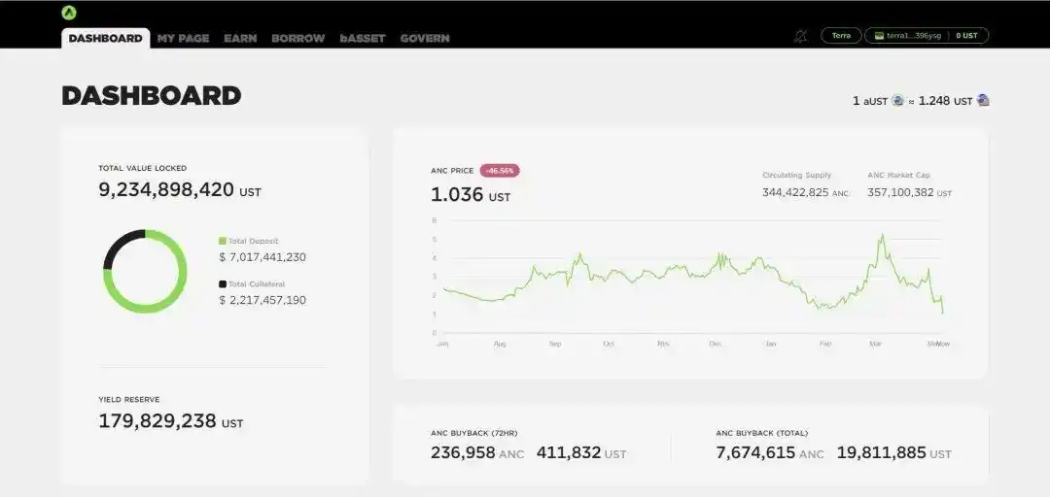Click the March peak on ANC price chart
Viewport: 1050px width, 497px height.
point(882,236)
